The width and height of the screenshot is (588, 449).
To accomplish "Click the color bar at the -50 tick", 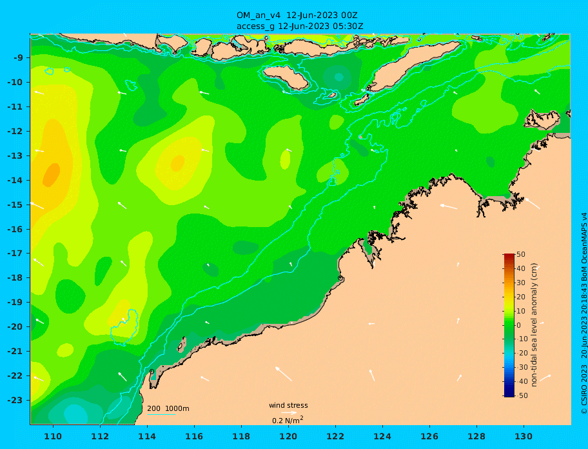I will (509, 395).
